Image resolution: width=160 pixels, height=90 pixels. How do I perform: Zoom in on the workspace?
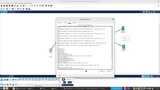coord(32,6)
